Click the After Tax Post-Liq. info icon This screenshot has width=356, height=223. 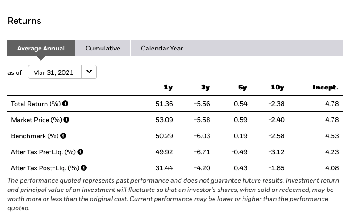click(x=84, y=167)
